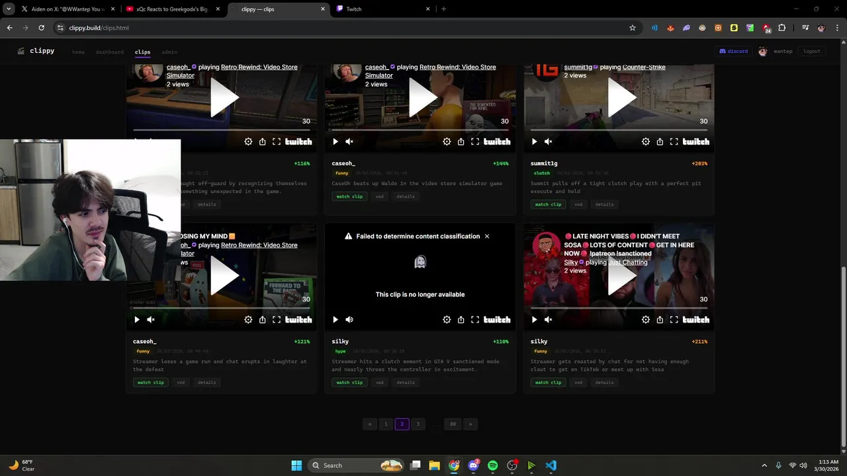Image resolution: width=847 pixels, height=476 pixels.
Task: Unmute the LOSING MY MIND caseoh_ clip
Action: click(x=151, y=319)
